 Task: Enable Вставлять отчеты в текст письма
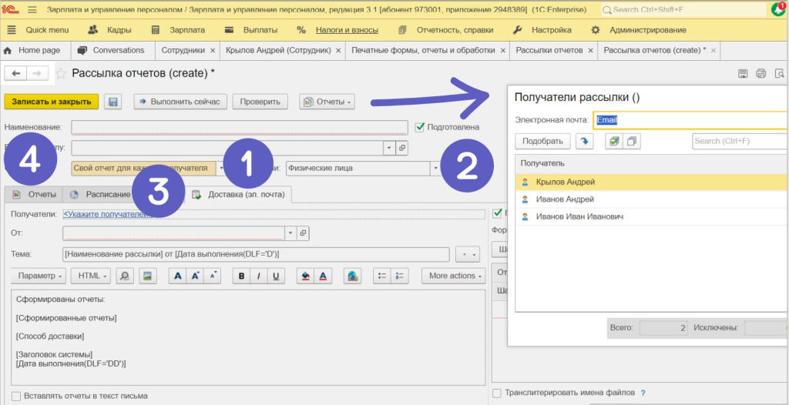16,396
